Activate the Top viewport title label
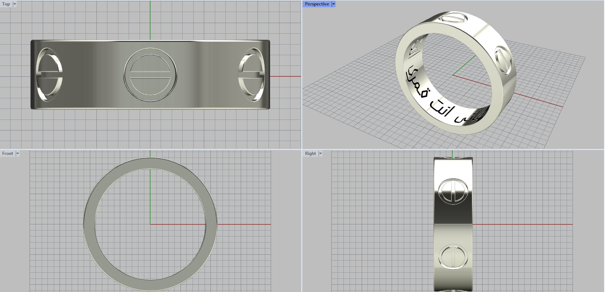 point(6,4)
